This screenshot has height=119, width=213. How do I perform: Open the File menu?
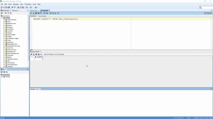click(x=2, y=4)
